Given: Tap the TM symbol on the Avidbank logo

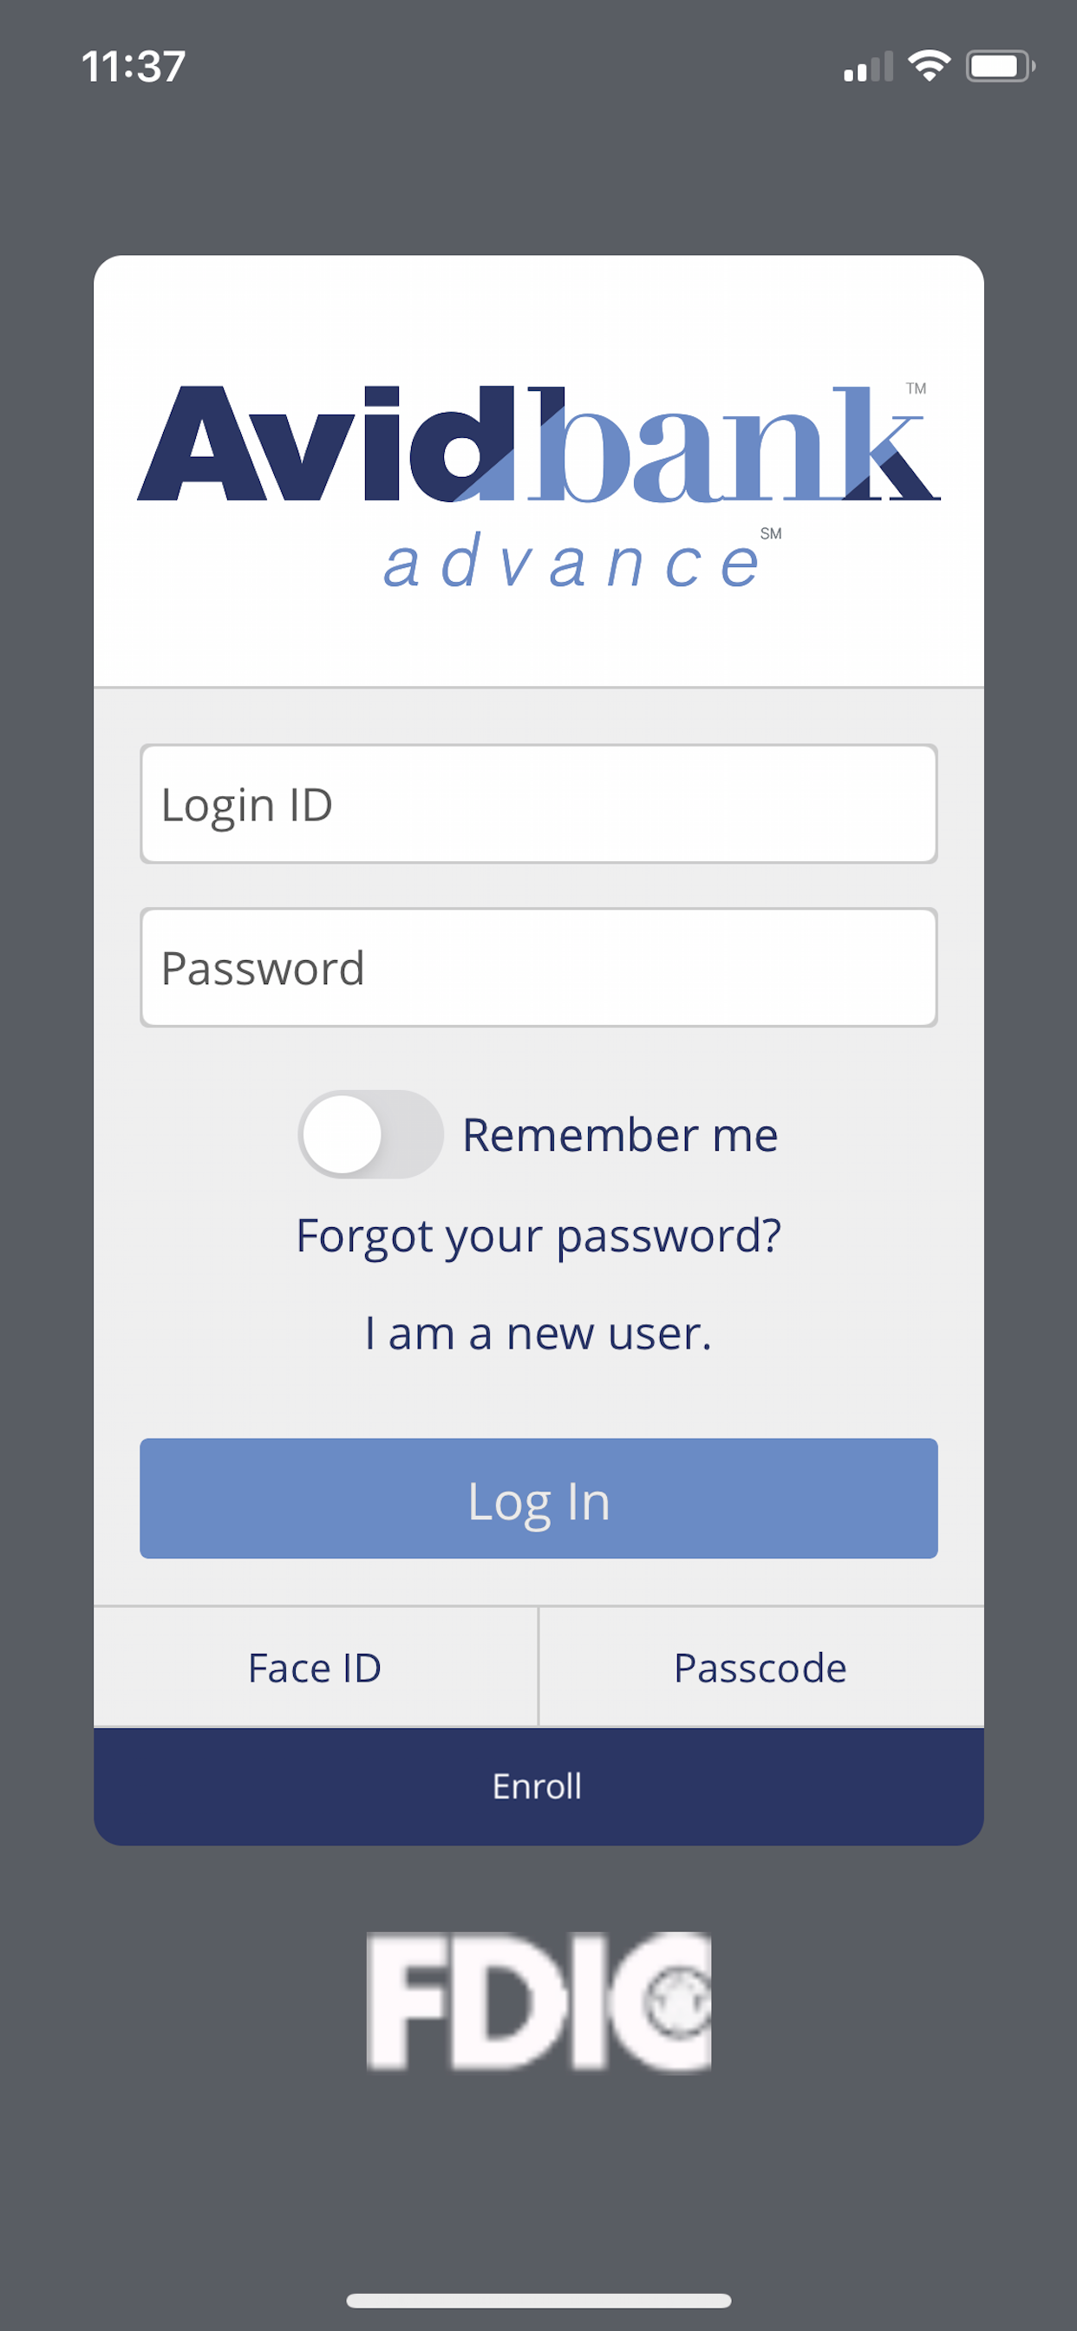Looking at the screenshot, I should [x=915, y=388].
